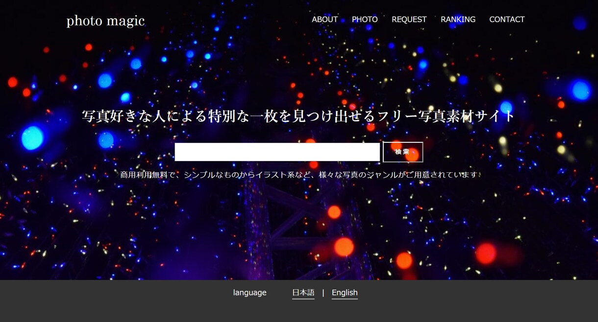Click the dark gray footer bar
The width and height of the screenshot is (598, 322).
click(x=299, y=301)
